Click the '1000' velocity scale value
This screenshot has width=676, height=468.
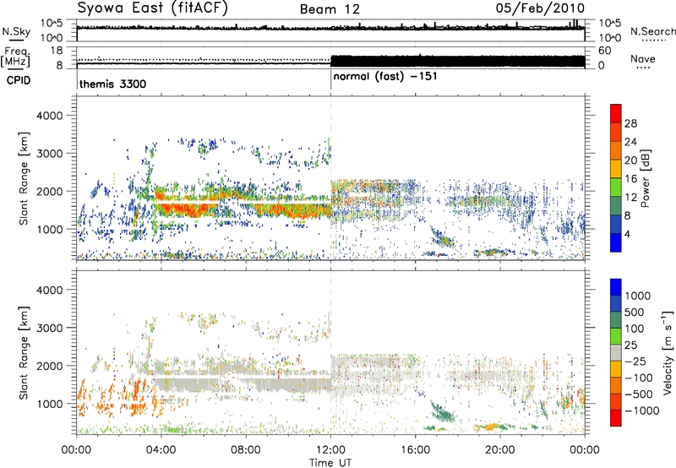638,296
